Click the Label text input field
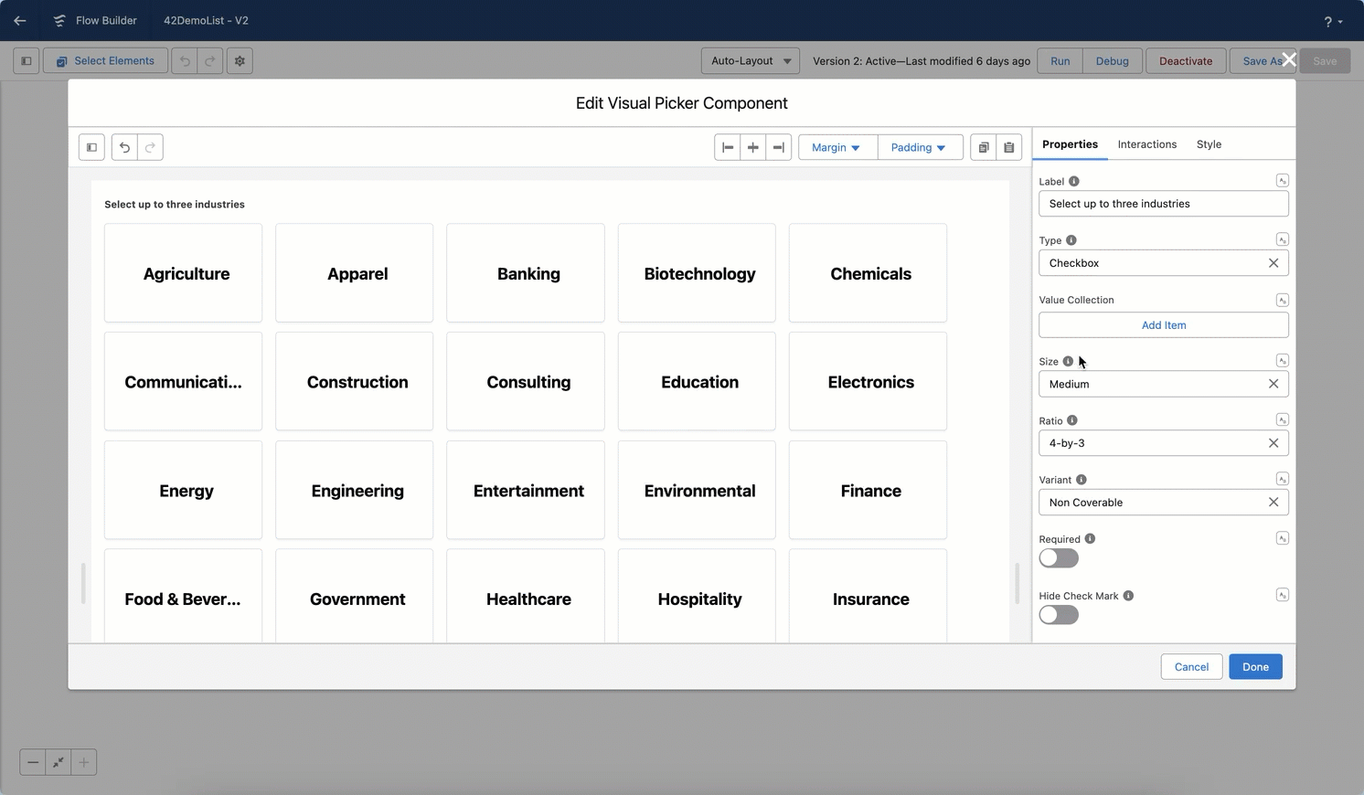Image resolution: width=1364 pixels, height=795 pixels. coord(1163,204)
